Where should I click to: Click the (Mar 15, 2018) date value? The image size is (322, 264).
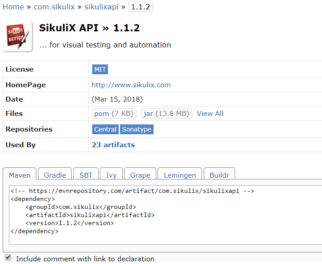tap(117, 99)
